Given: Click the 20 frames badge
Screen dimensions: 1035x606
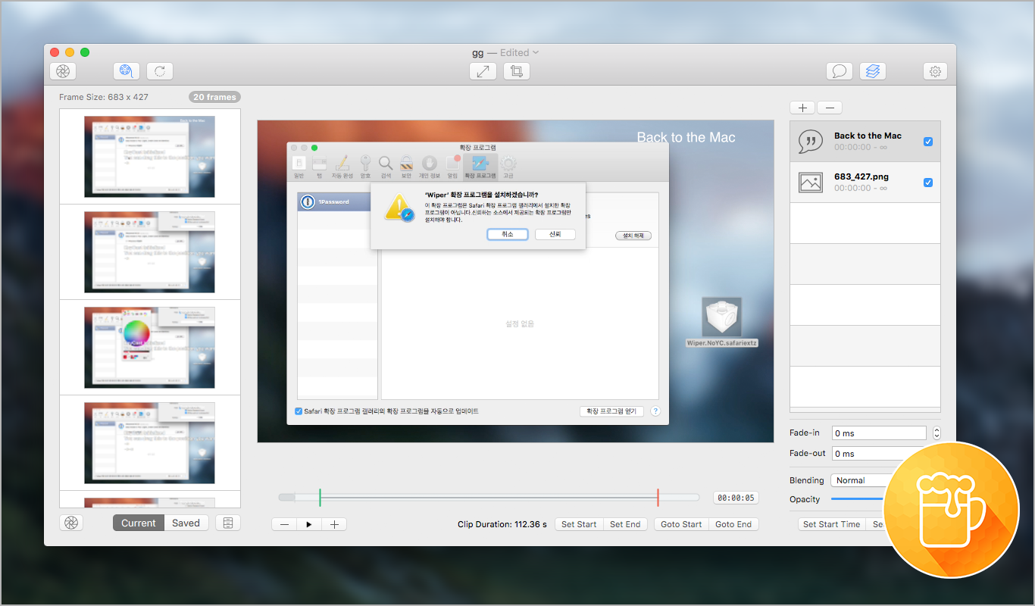Looking at the screenshot, I should click(214, 97).
